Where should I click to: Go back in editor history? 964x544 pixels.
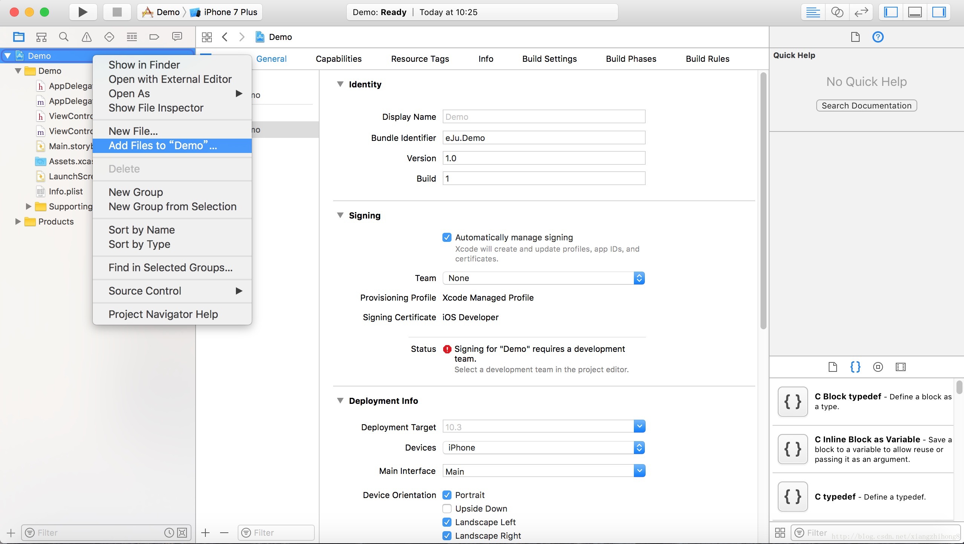pos(225,37)
